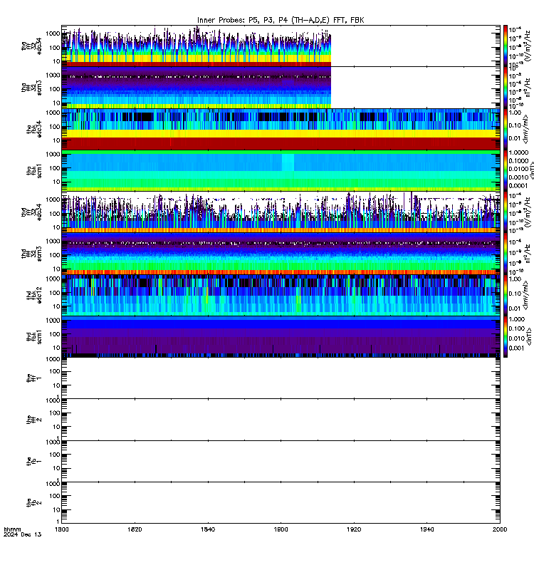Select the thd fbk edc12 spectrogram panel
The width and height of the screenshot is (534, 570).
(x=281, y=295)
